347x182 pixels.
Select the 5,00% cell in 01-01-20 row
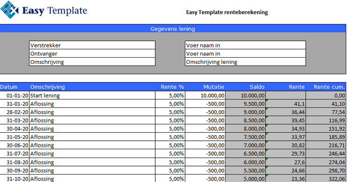click(x=170, y=95)
